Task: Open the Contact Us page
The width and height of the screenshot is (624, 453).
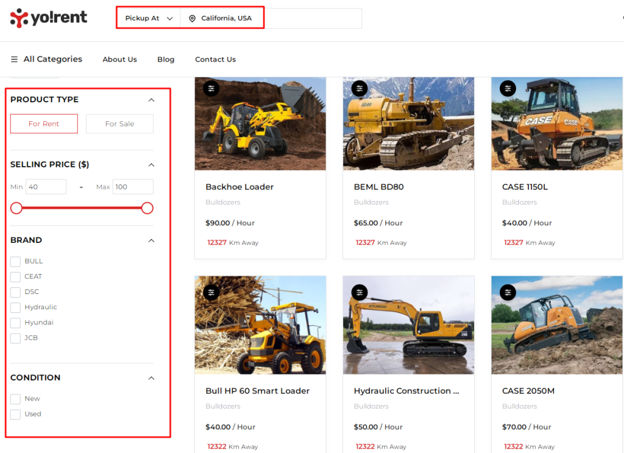Action: (215, 59)
